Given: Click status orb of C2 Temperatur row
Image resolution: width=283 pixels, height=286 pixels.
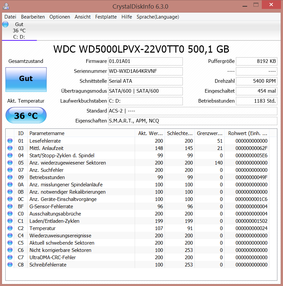Looking at the screenshot, I should point(10,228).
